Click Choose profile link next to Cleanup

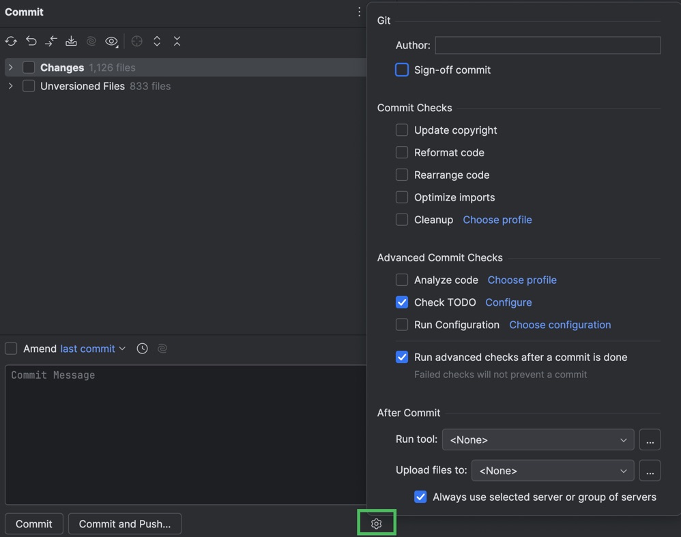tap(497, 220)
